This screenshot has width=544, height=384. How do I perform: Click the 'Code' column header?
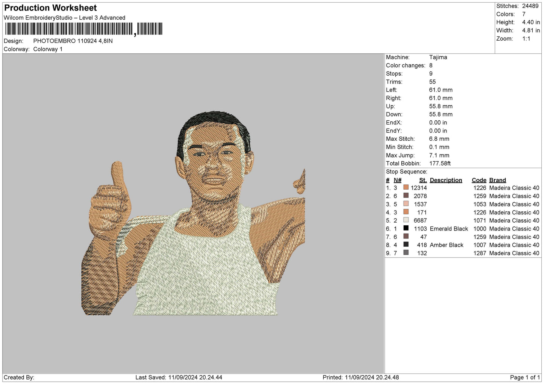tap(479, 180)
